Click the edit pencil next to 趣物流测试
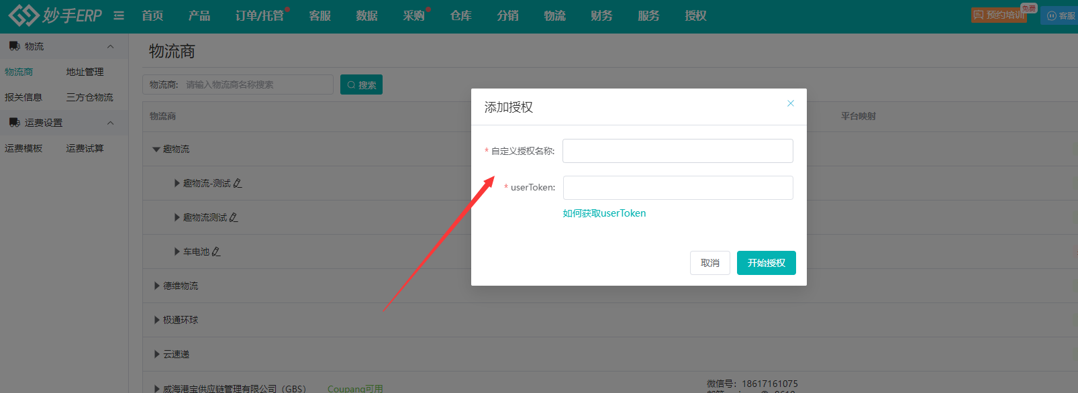Viewport: 1078px width, 393px height. [234, 217]
